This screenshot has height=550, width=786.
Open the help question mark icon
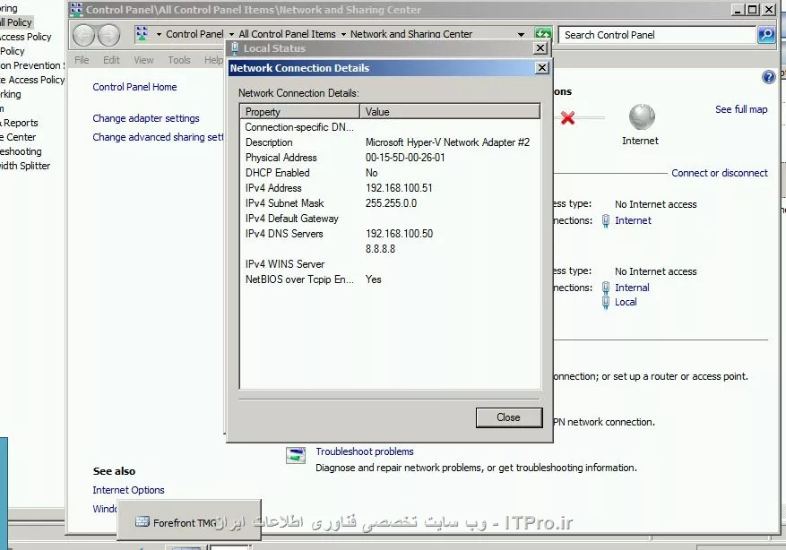click(x=768, y=77)
